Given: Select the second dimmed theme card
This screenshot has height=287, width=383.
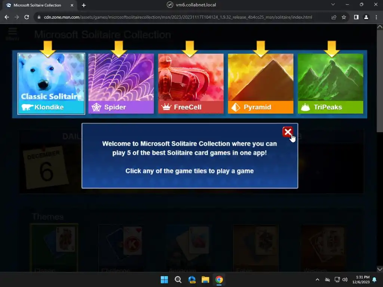Looking at the screenshot, I should tap(122, 248).
